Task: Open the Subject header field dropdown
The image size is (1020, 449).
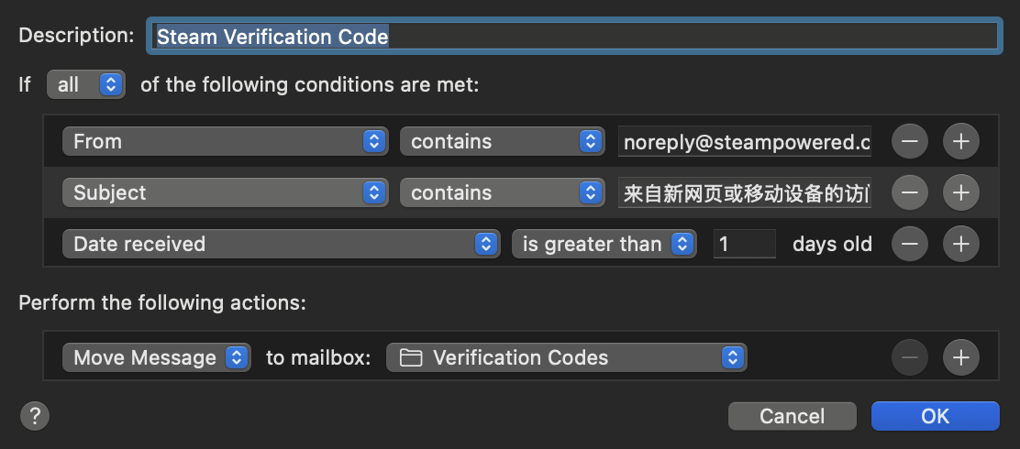Action: [x=225, y=192]
